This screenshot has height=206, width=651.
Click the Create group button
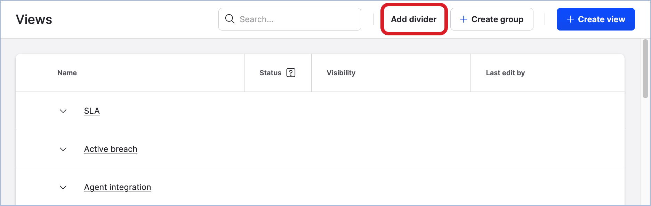(x=492, y=19)
